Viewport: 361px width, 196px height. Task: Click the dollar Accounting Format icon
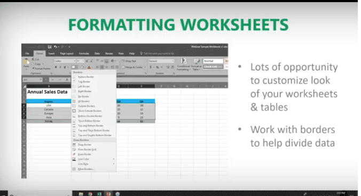(x=151, y=67)
